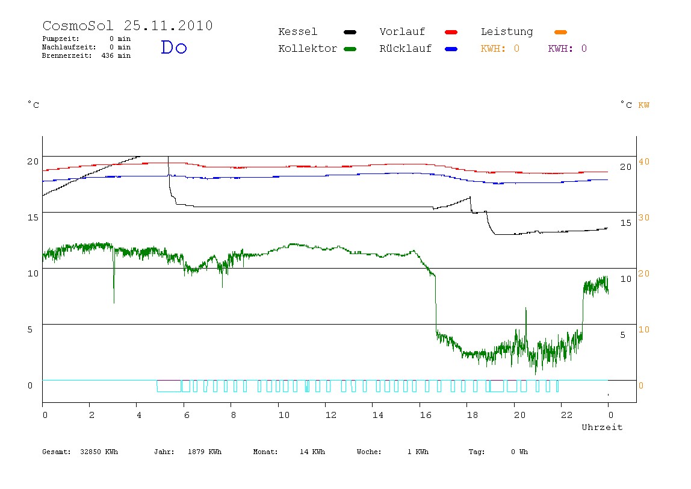
Task: Click the orange '20' KW axis label
Action: [x=644, y=273]
